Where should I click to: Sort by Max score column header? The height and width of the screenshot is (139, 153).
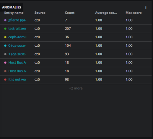tap(133, 13)
